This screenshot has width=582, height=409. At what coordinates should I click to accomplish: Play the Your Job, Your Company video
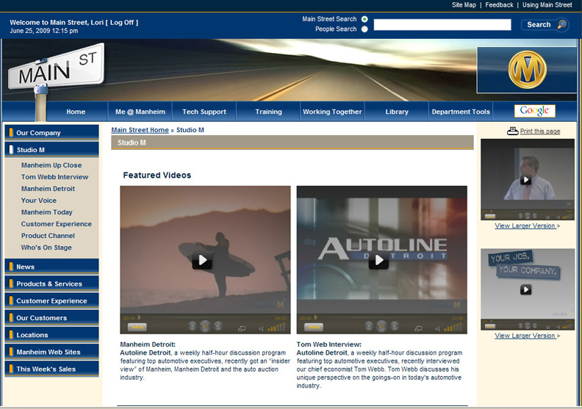[526, 289]
